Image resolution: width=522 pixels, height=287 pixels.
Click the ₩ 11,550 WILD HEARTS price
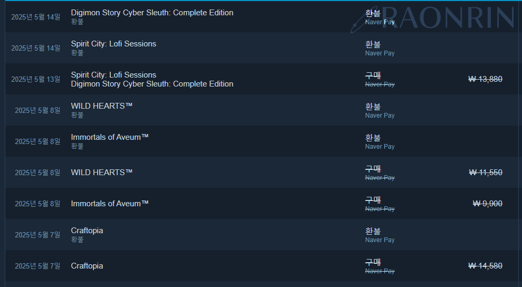(x=485, y=173)
